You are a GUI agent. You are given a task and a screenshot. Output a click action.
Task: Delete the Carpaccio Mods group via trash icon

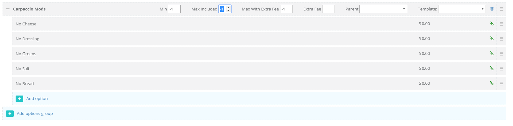pos(492,9)
